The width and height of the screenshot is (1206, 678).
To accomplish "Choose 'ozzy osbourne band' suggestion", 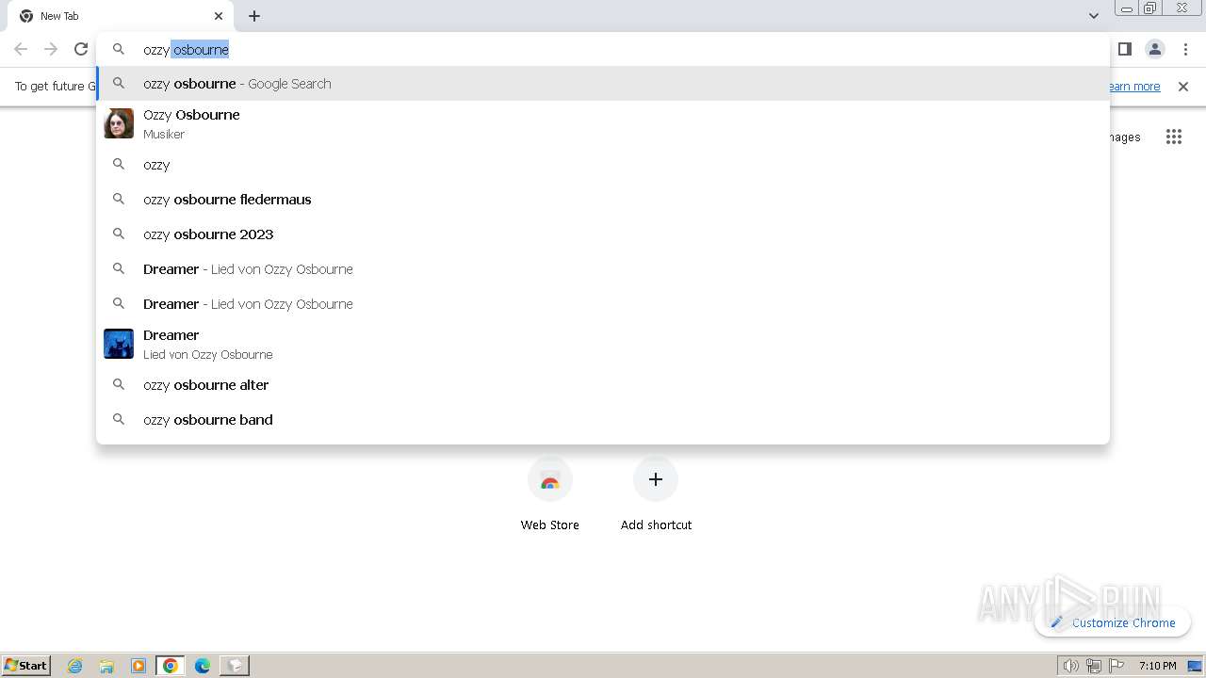I will click(x=603, y=420).
